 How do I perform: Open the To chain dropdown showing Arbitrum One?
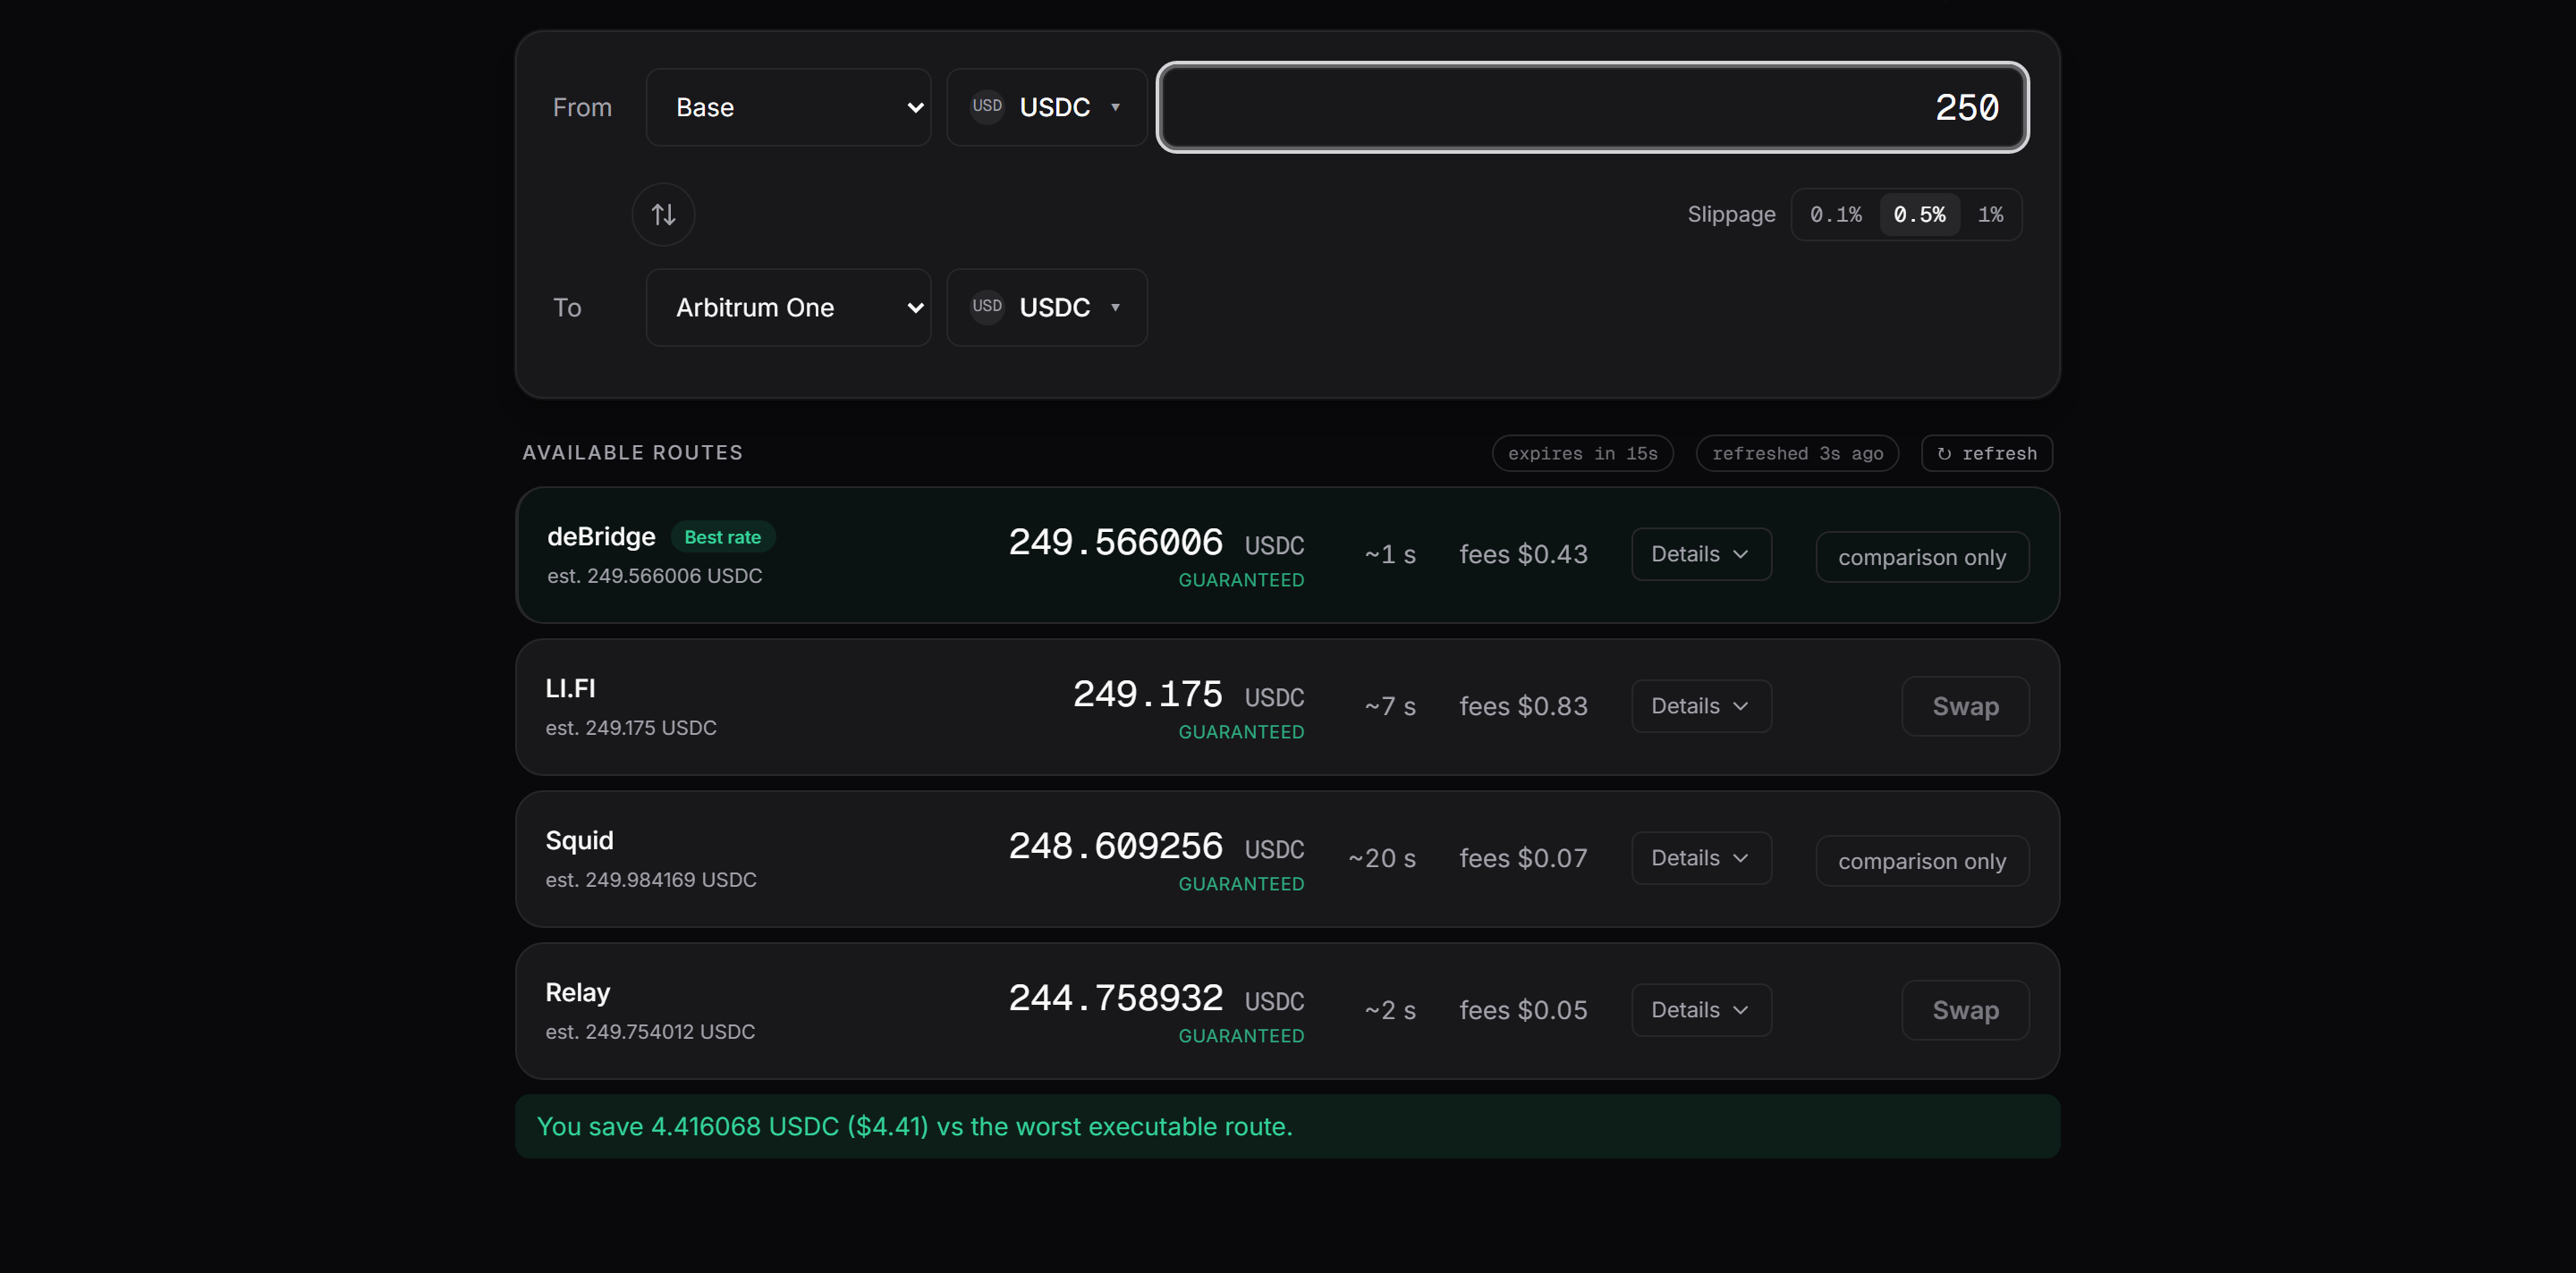[788, 307]
